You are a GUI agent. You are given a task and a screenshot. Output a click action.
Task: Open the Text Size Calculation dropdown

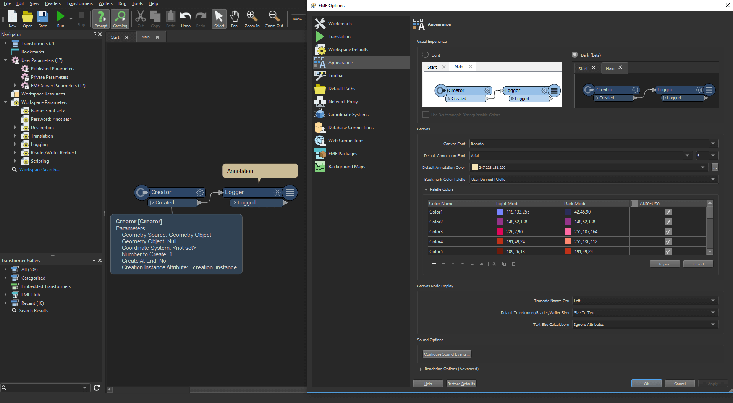click(645, 325)
